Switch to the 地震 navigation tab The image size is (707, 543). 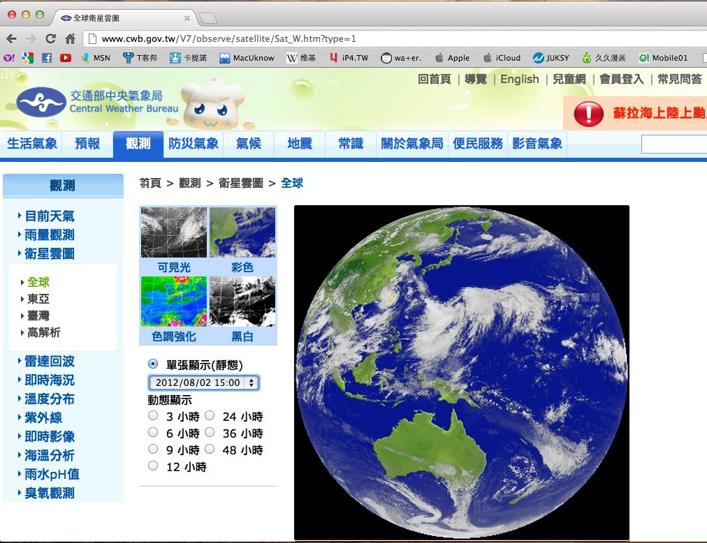coord(300,144)
